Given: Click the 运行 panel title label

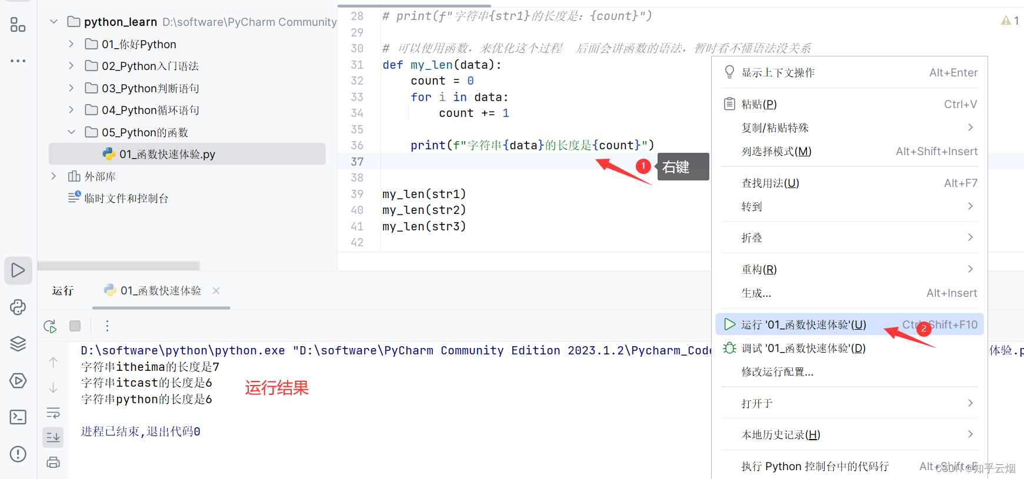Looking at the screenshot, I should pyautogui.click(x=63, y=290).
